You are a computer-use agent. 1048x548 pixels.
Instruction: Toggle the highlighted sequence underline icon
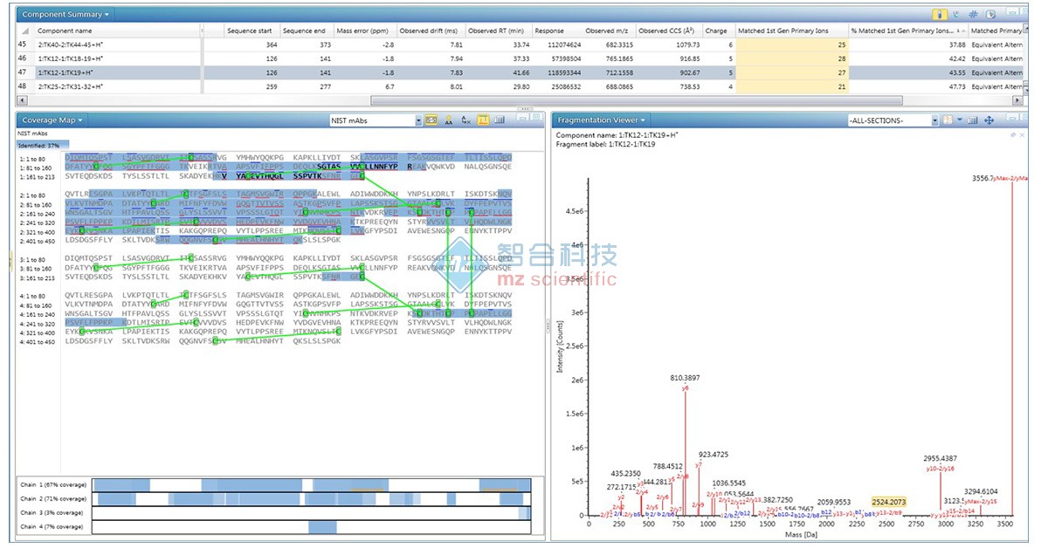pos(483,120)
